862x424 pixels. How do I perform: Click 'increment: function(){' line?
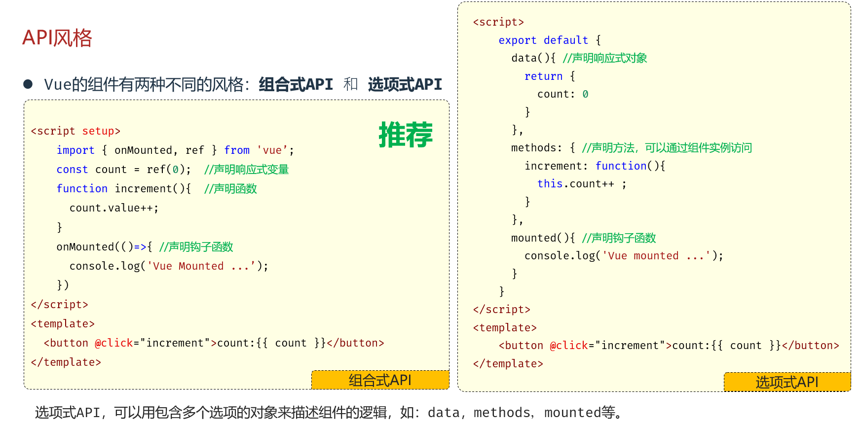point(595,166)
